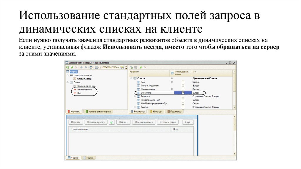Click scroll-up arrow of attributes list scrollbar
The image size is (301, 169).
[234, 72]
